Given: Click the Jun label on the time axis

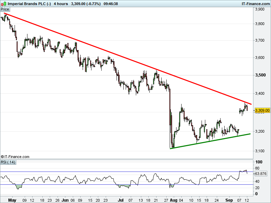Looking at the screenshot, I should pos(65,200).
